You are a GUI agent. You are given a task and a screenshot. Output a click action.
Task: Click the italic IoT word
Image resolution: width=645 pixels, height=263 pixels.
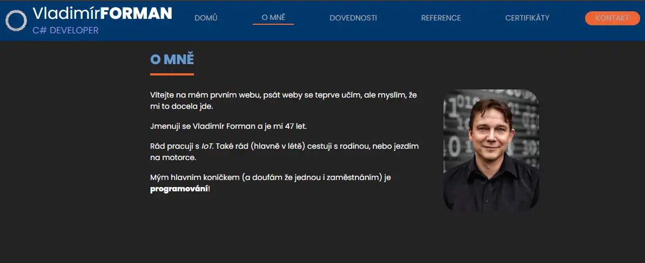(207, 146)
